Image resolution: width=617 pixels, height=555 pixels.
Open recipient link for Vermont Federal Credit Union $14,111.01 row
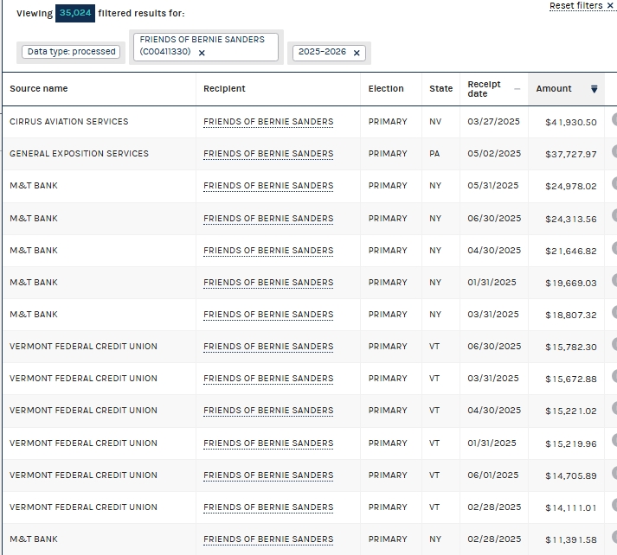tap(268, 507)
